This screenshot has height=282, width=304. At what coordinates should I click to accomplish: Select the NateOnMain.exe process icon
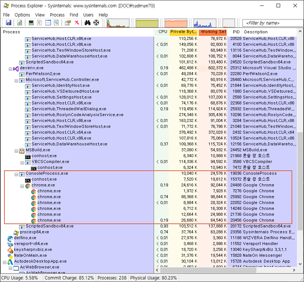10,256
